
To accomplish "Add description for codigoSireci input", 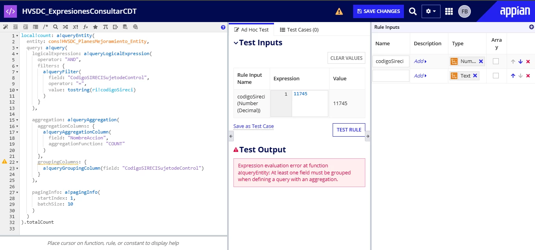I will click(x=420, y=61).
